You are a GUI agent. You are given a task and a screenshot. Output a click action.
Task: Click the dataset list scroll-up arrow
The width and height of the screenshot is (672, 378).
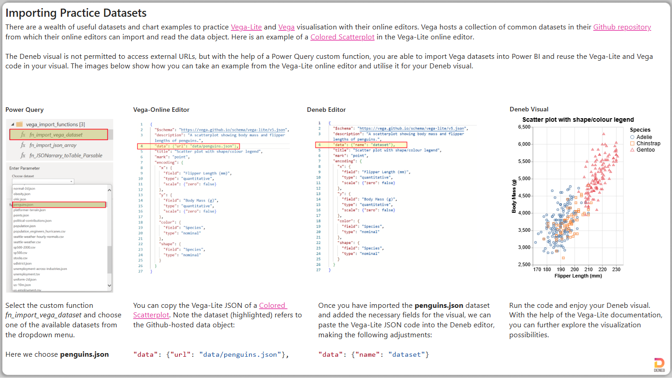(x=109, y=190)
